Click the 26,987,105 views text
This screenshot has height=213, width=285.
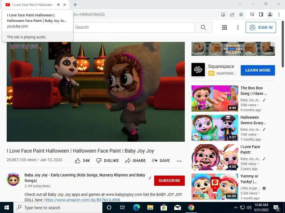pyautogui.click(x=22, y=160)
